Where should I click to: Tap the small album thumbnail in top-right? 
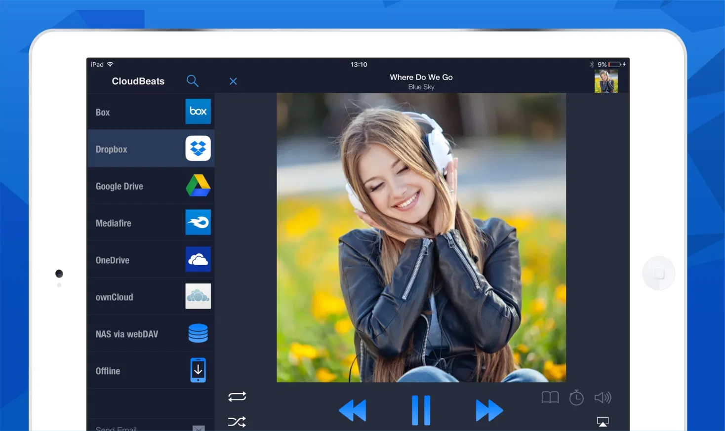[606, 81]
